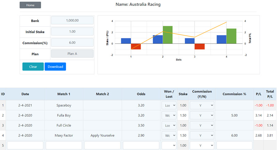Click the Home button
Screen dimensions: 278x150
(x=30, y=5)
